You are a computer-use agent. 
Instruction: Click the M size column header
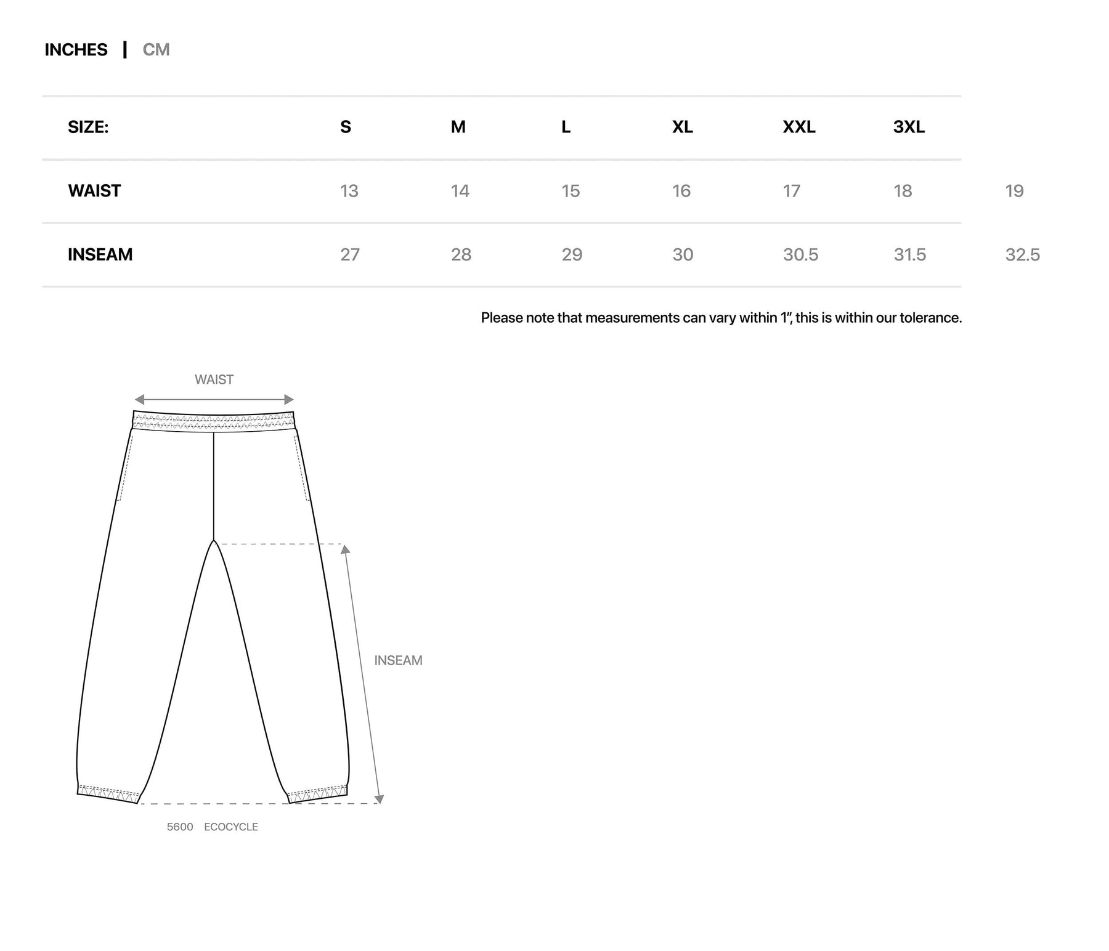458,127
